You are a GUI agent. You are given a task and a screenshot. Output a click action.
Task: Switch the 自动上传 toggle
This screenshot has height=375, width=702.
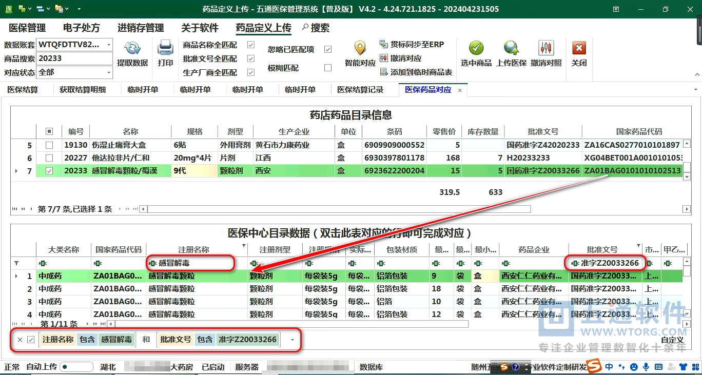click(x=76, y=367)
